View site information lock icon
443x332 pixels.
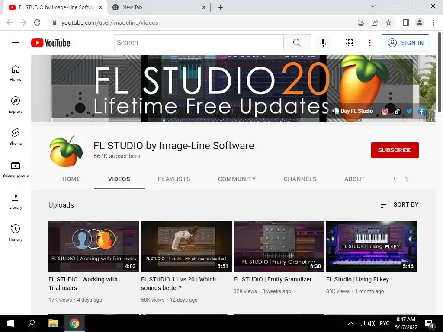(x=55, y=22)
